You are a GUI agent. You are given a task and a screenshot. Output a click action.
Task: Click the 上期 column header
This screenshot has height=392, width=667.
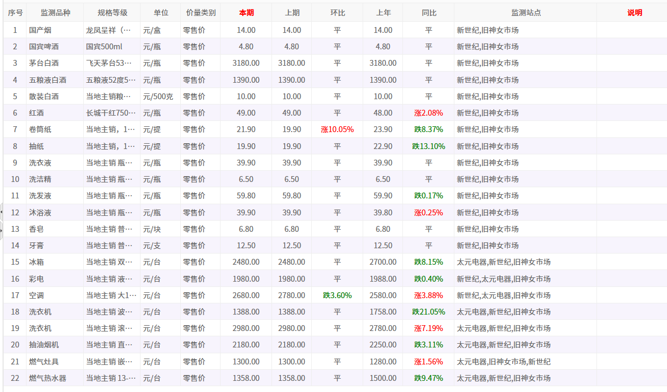pos(292,13)
